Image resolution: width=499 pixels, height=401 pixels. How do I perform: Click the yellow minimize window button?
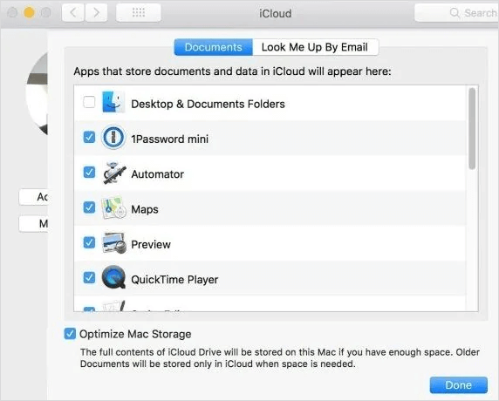click(x=30, y=13)
